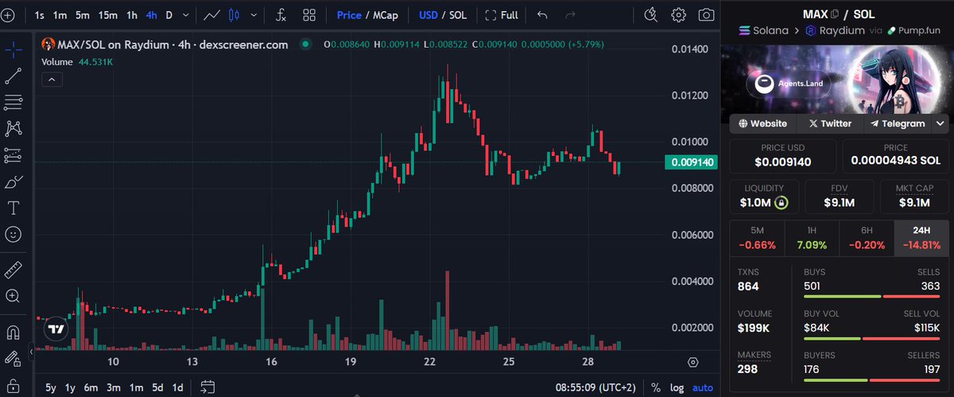Open the indicators fx menu
This screenshot has height=397, width=954.
[281, 15]
